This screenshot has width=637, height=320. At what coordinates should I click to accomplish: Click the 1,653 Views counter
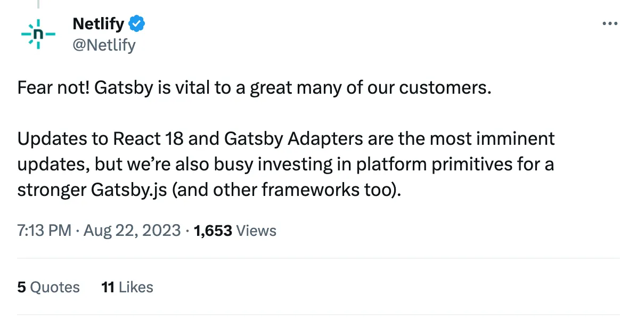tap(234, 231)
